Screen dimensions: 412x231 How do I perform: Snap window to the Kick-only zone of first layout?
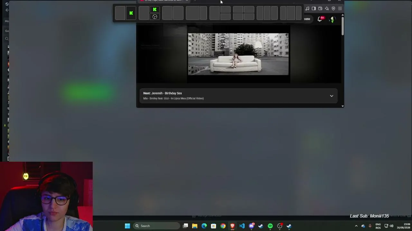point(131,13)
